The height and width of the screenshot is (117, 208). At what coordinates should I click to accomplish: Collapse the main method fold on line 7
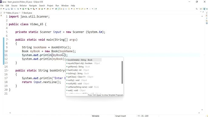point(8,39)
